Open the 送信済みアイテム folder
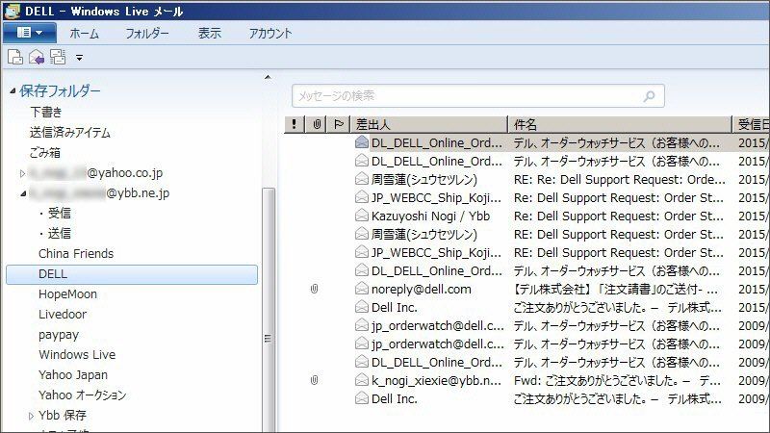 [x=69, y=132]
